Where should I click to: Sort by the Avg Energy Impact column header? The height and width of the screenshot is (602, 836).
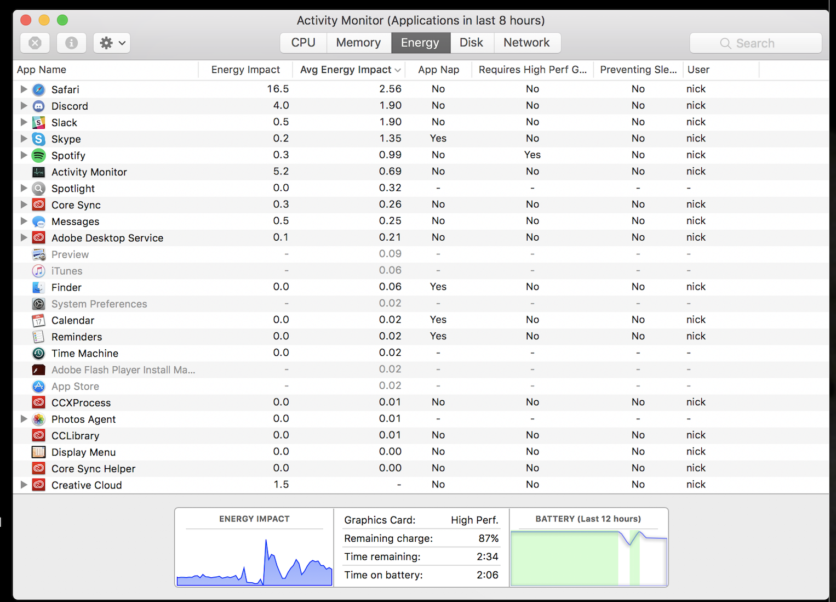pyautogui.click(x=350, y=70)
